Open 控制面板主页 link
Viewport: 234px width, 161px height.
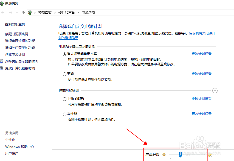[x=15, y=24]
